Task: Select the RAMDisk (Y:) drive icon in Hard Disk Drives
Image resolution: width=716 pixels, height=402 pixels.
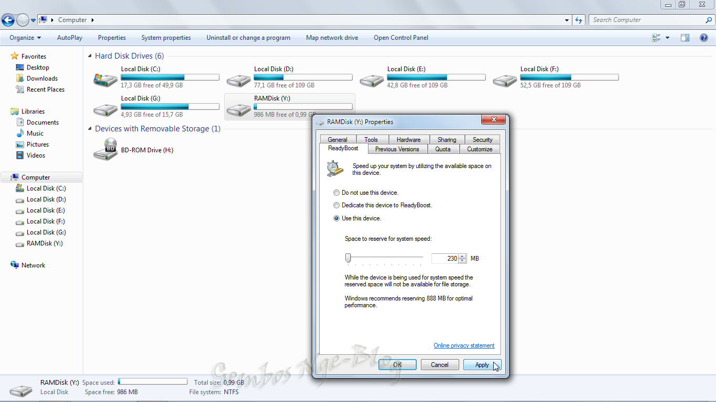Action: click(x=238, y=109)
